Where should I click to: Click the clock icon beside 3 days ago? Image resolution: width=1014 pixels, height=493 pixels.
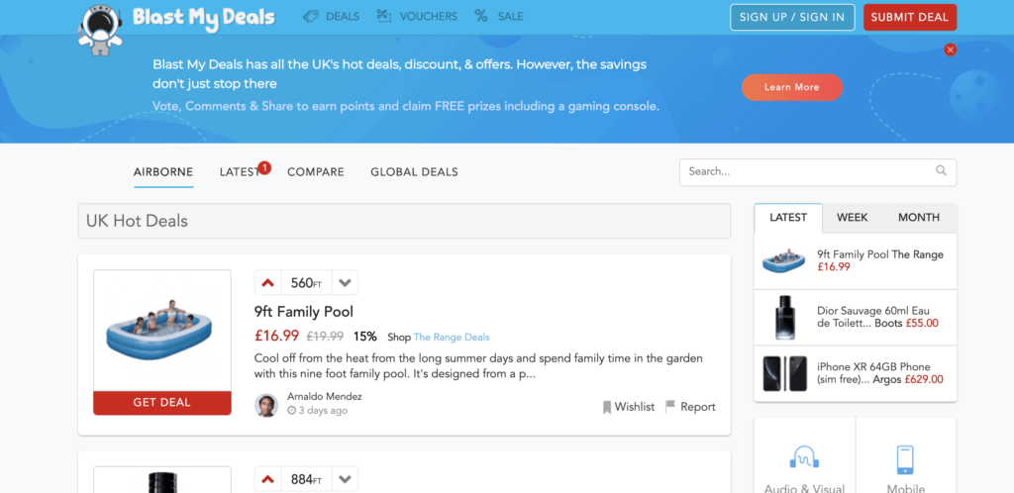coord(291,411)
